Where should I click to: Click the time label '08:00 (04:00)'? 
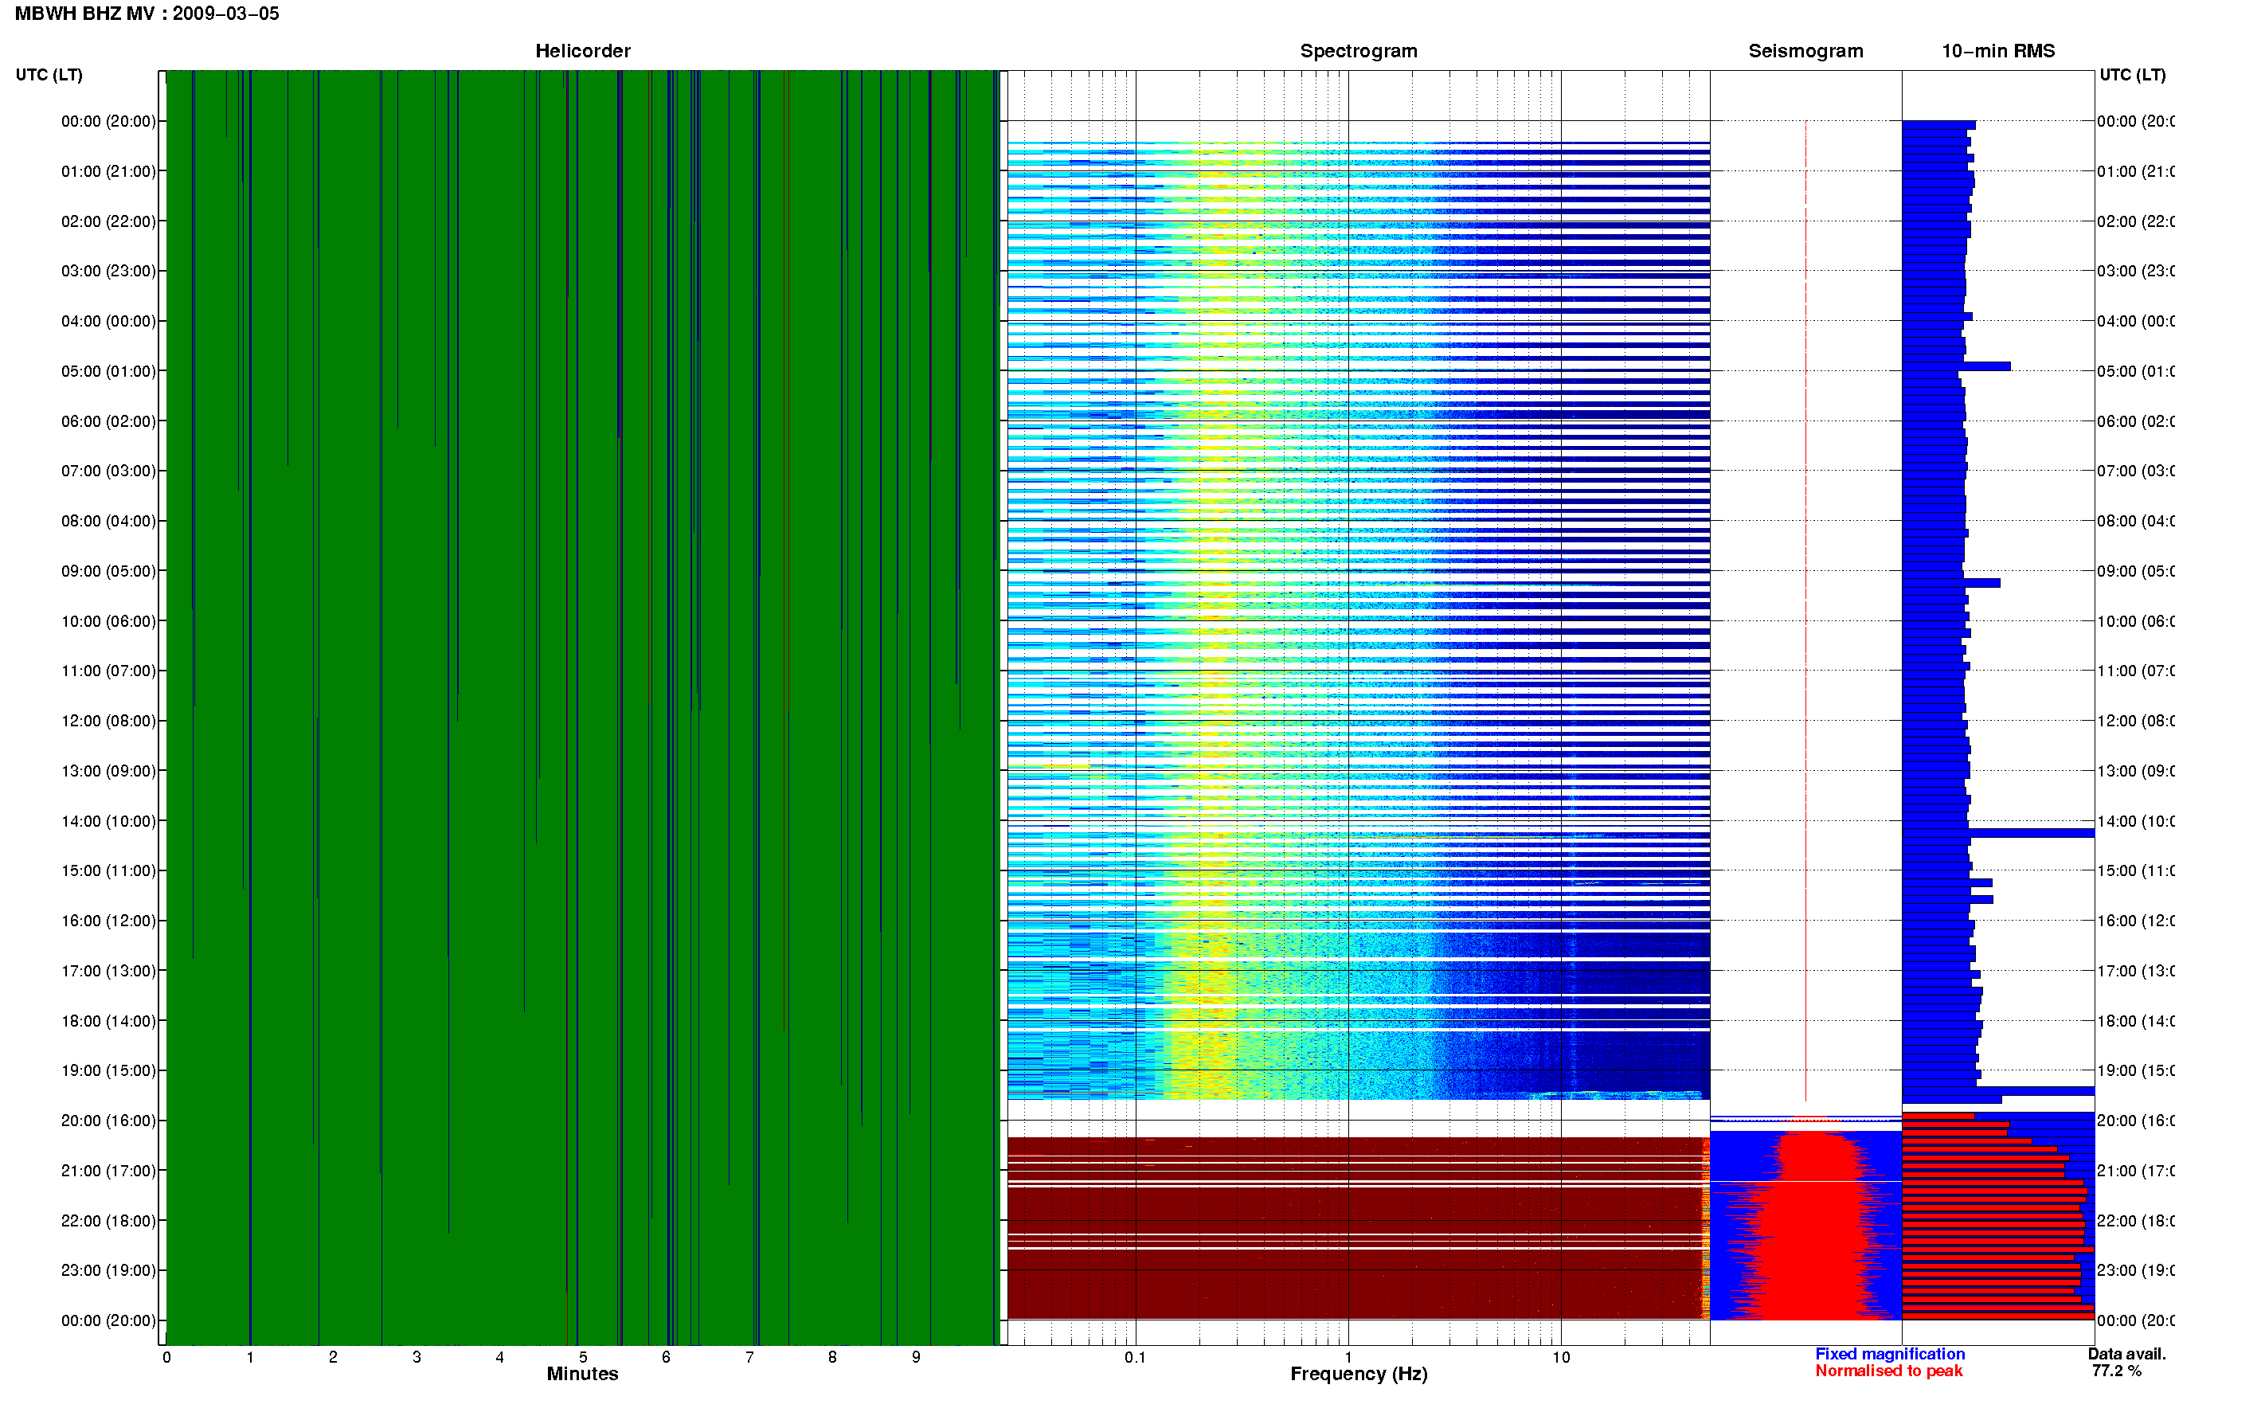coord(108,521)
